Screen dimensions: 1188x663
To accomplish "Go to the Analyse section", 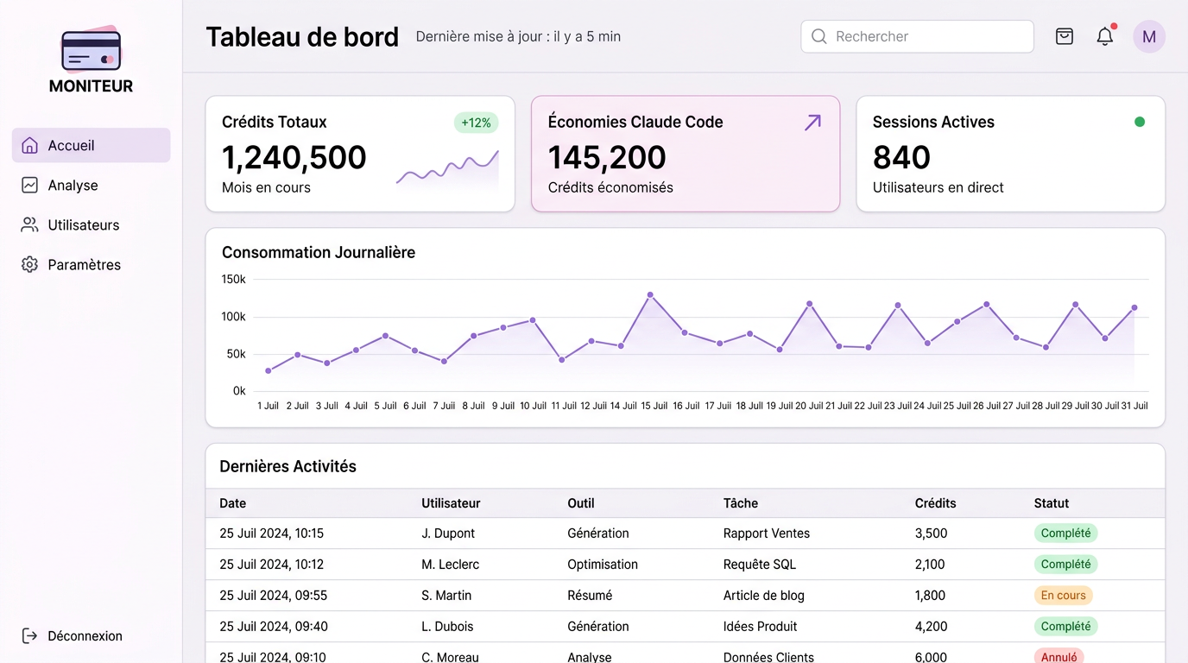I will coord(91,185).
